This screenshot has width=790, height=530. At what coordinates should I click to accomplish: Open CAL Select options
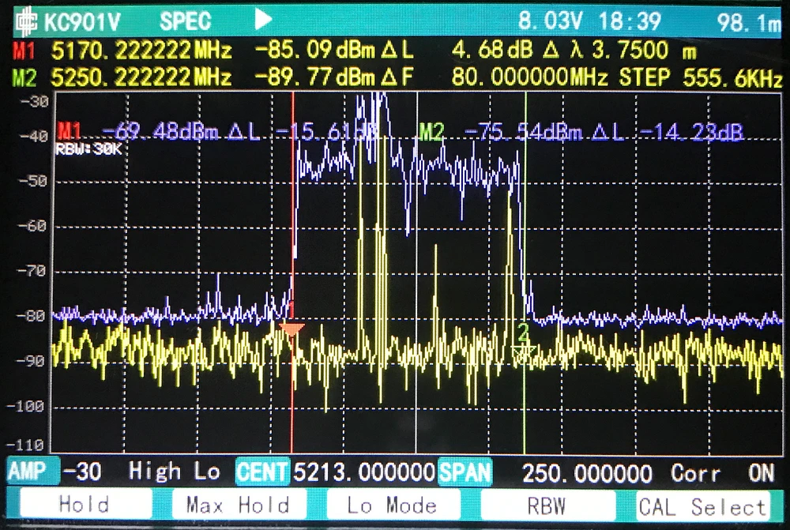click(703, 506)
